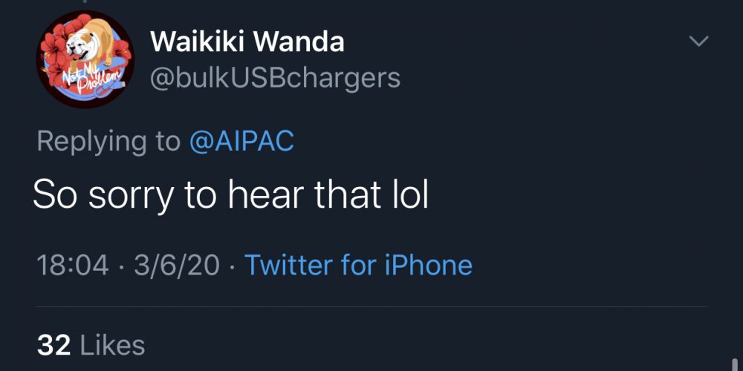Click the 'Replying to' label

[108, 141]
